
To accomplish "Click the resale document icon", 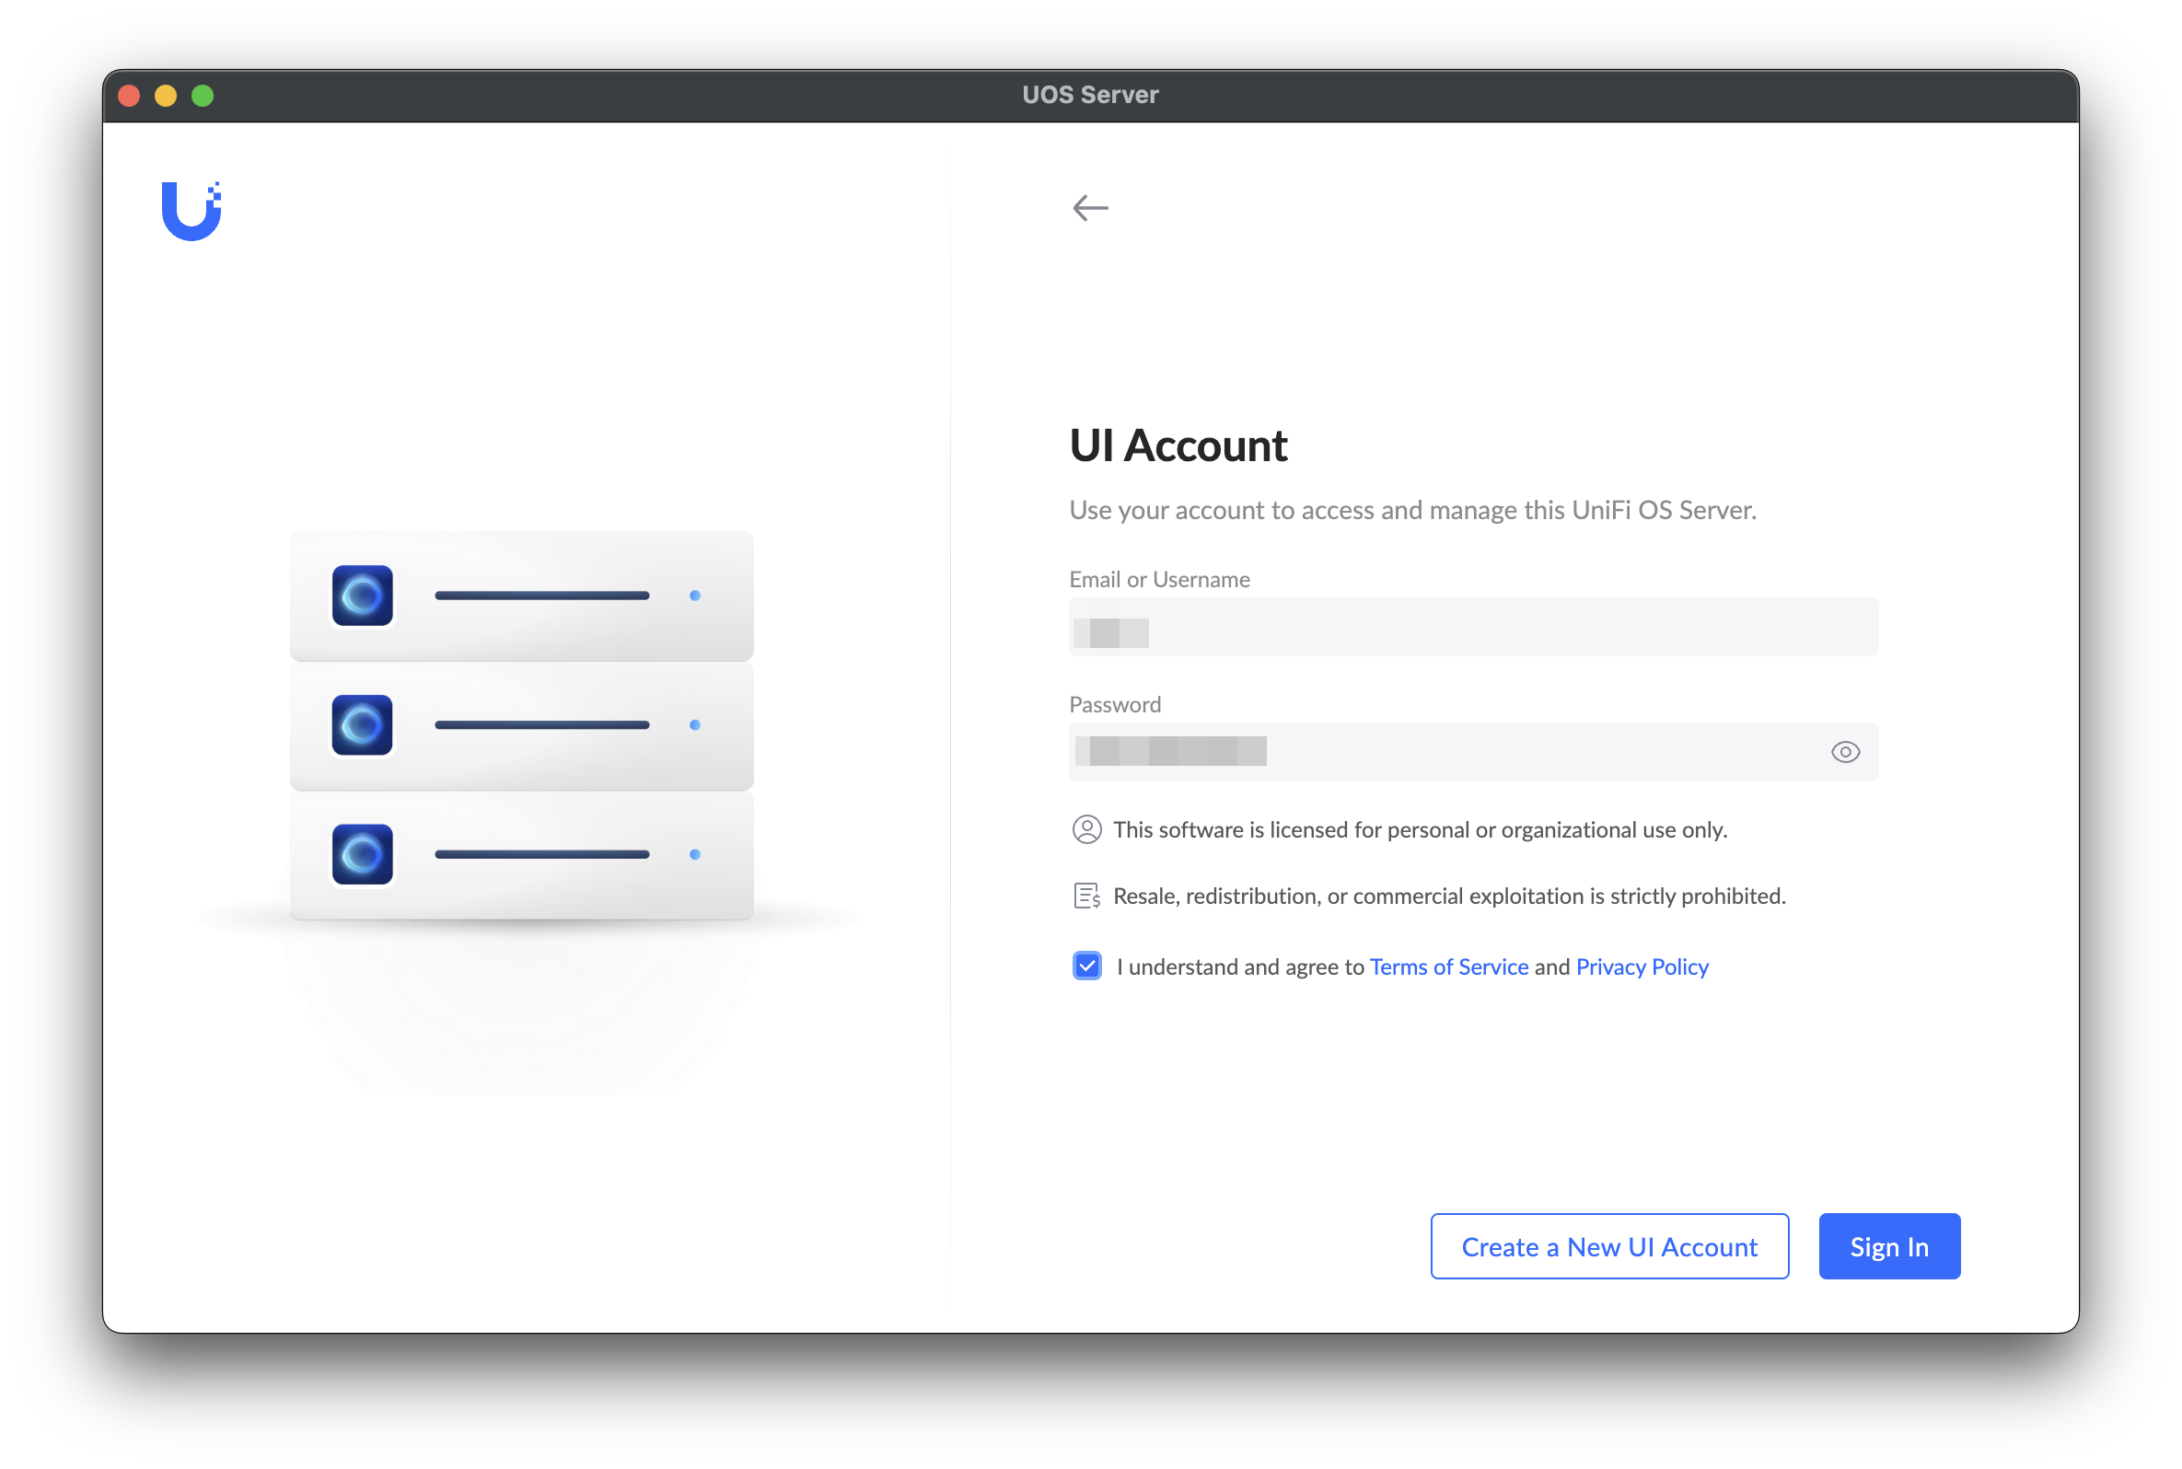I will tap(1086, 896).
